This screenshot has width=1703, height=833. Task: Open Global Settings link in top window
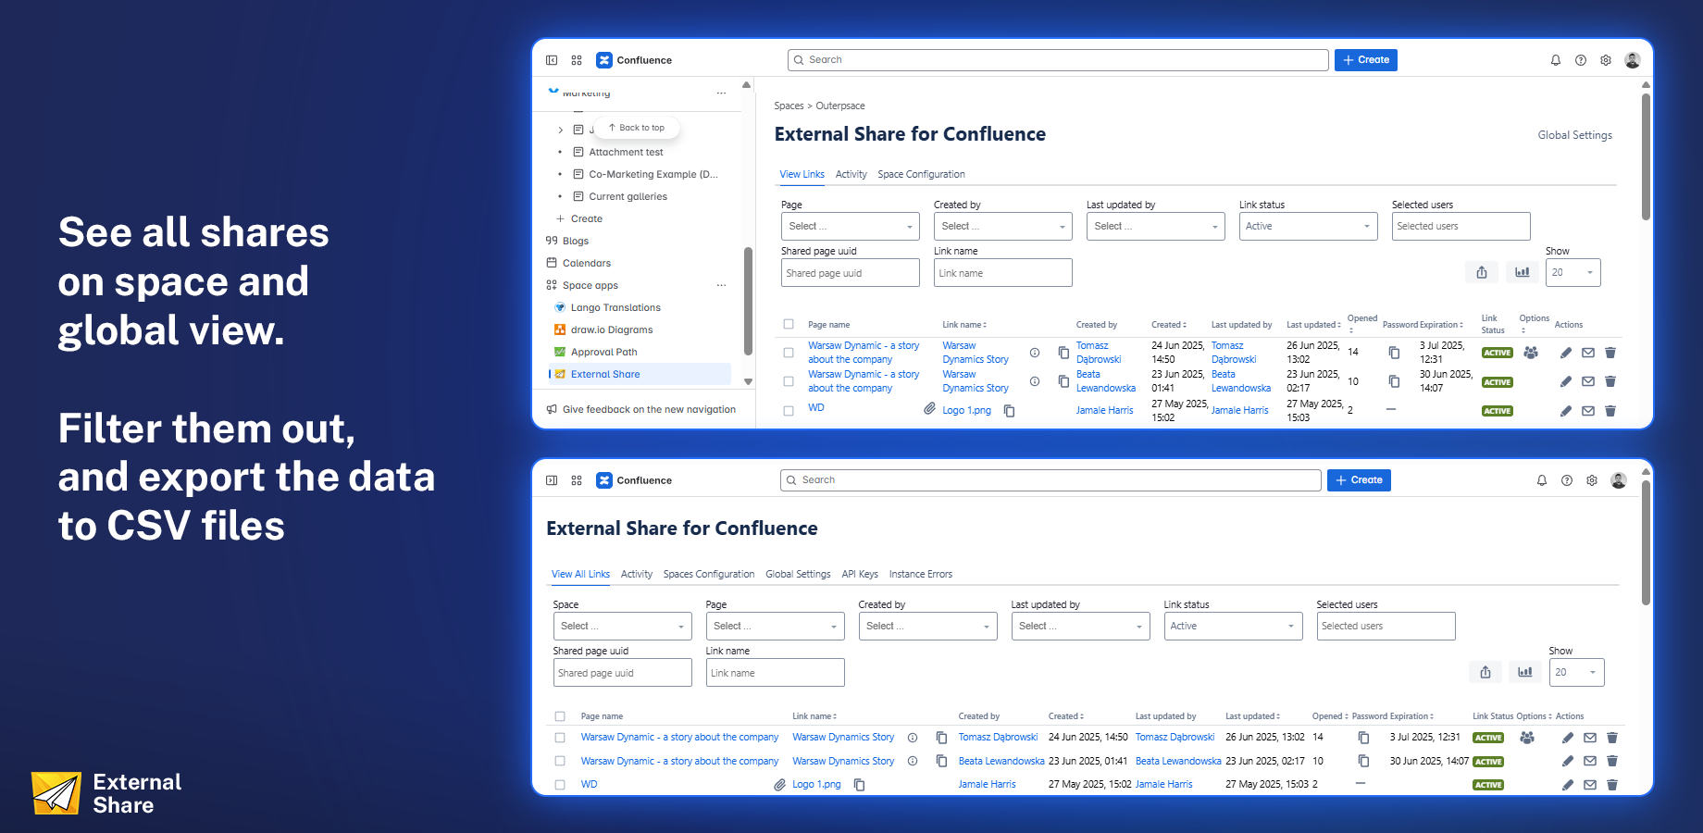tap(1575, 135)
